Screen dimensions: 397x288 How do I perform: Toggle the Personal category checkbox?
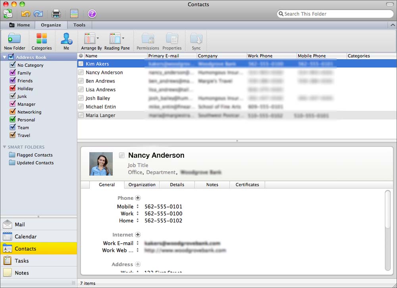click(x=13, y=119)
